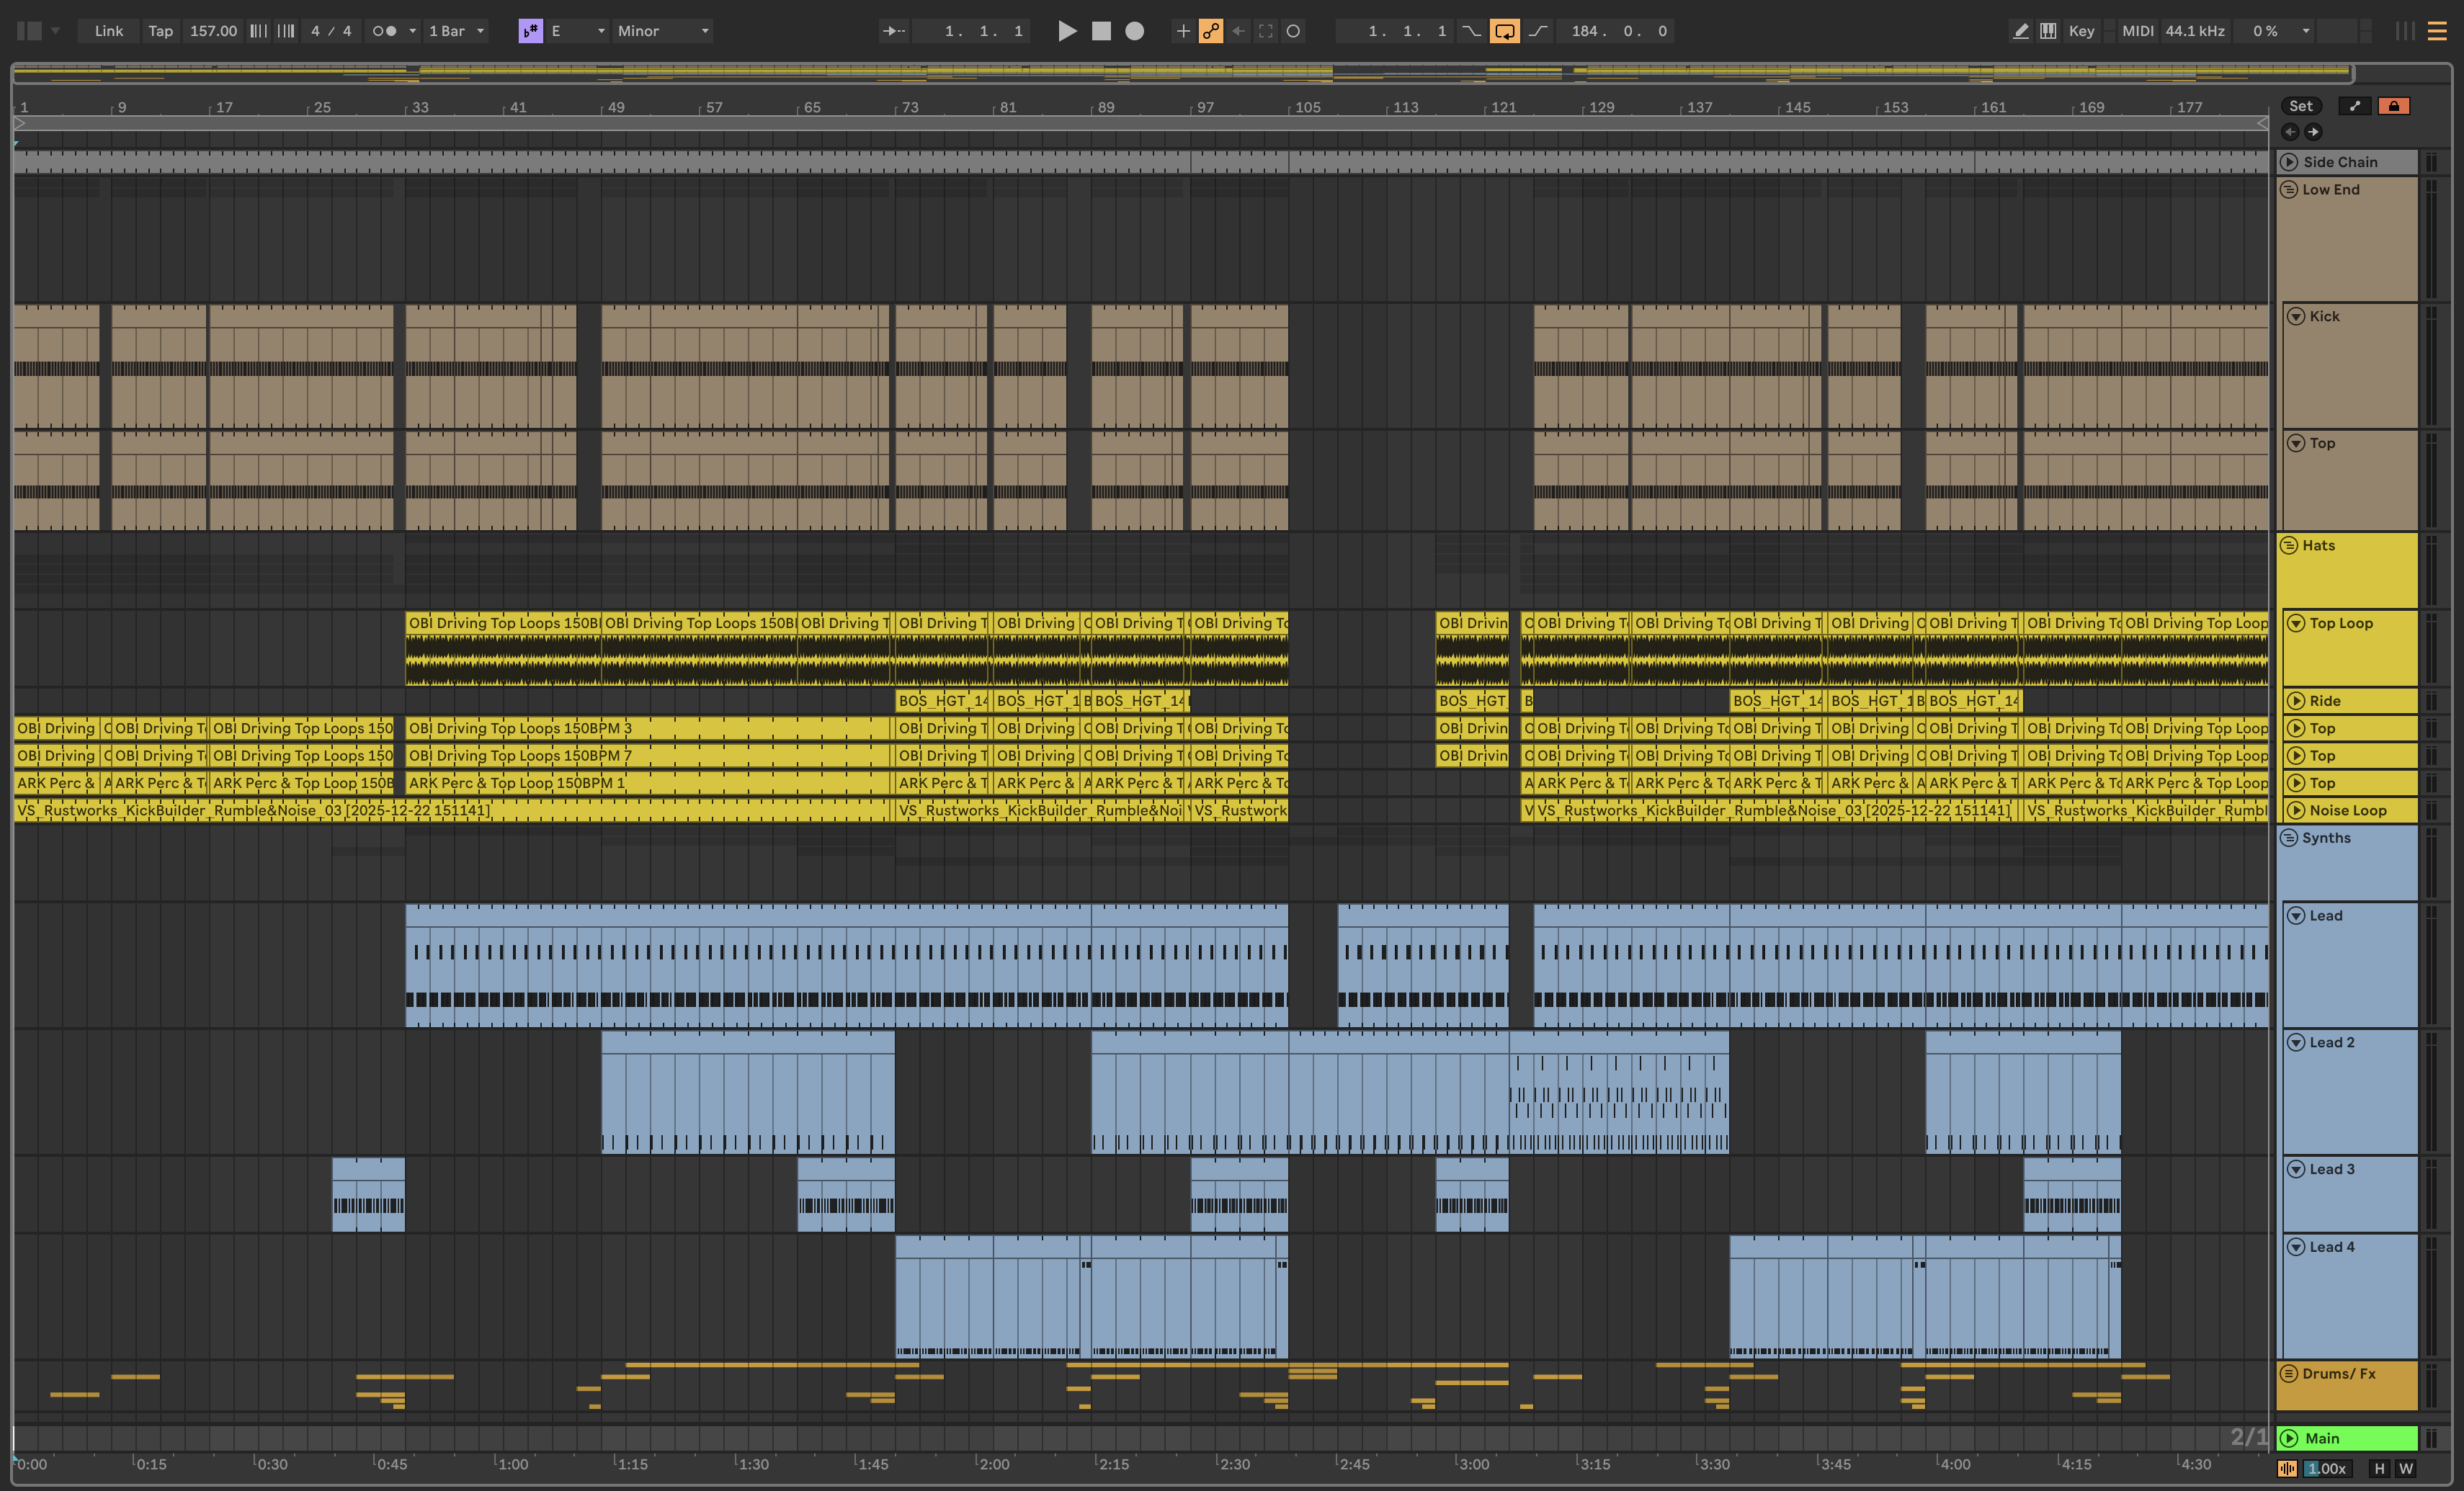The width and height of the screenshot is (2464, 1491).
Task: Collapse the Low End group track
Action: click(2289, 189)
